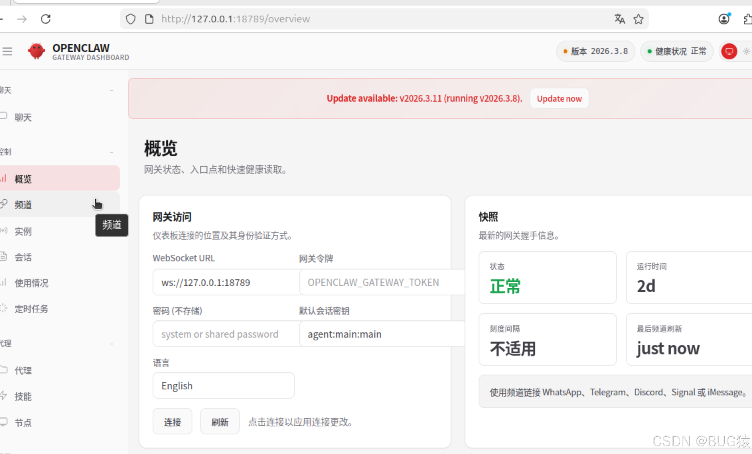The width and height of the screenshot is (752, 454).
Task: Open 频道 in the sidebar
Action: click(23, 205)
